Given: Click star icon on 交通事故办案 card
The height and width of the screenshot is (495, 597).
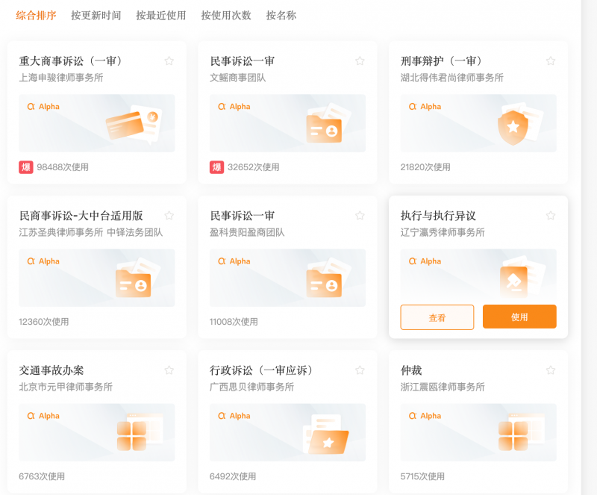Looking at the screenshot, I should pyautogui.click(x=169, y=370).
